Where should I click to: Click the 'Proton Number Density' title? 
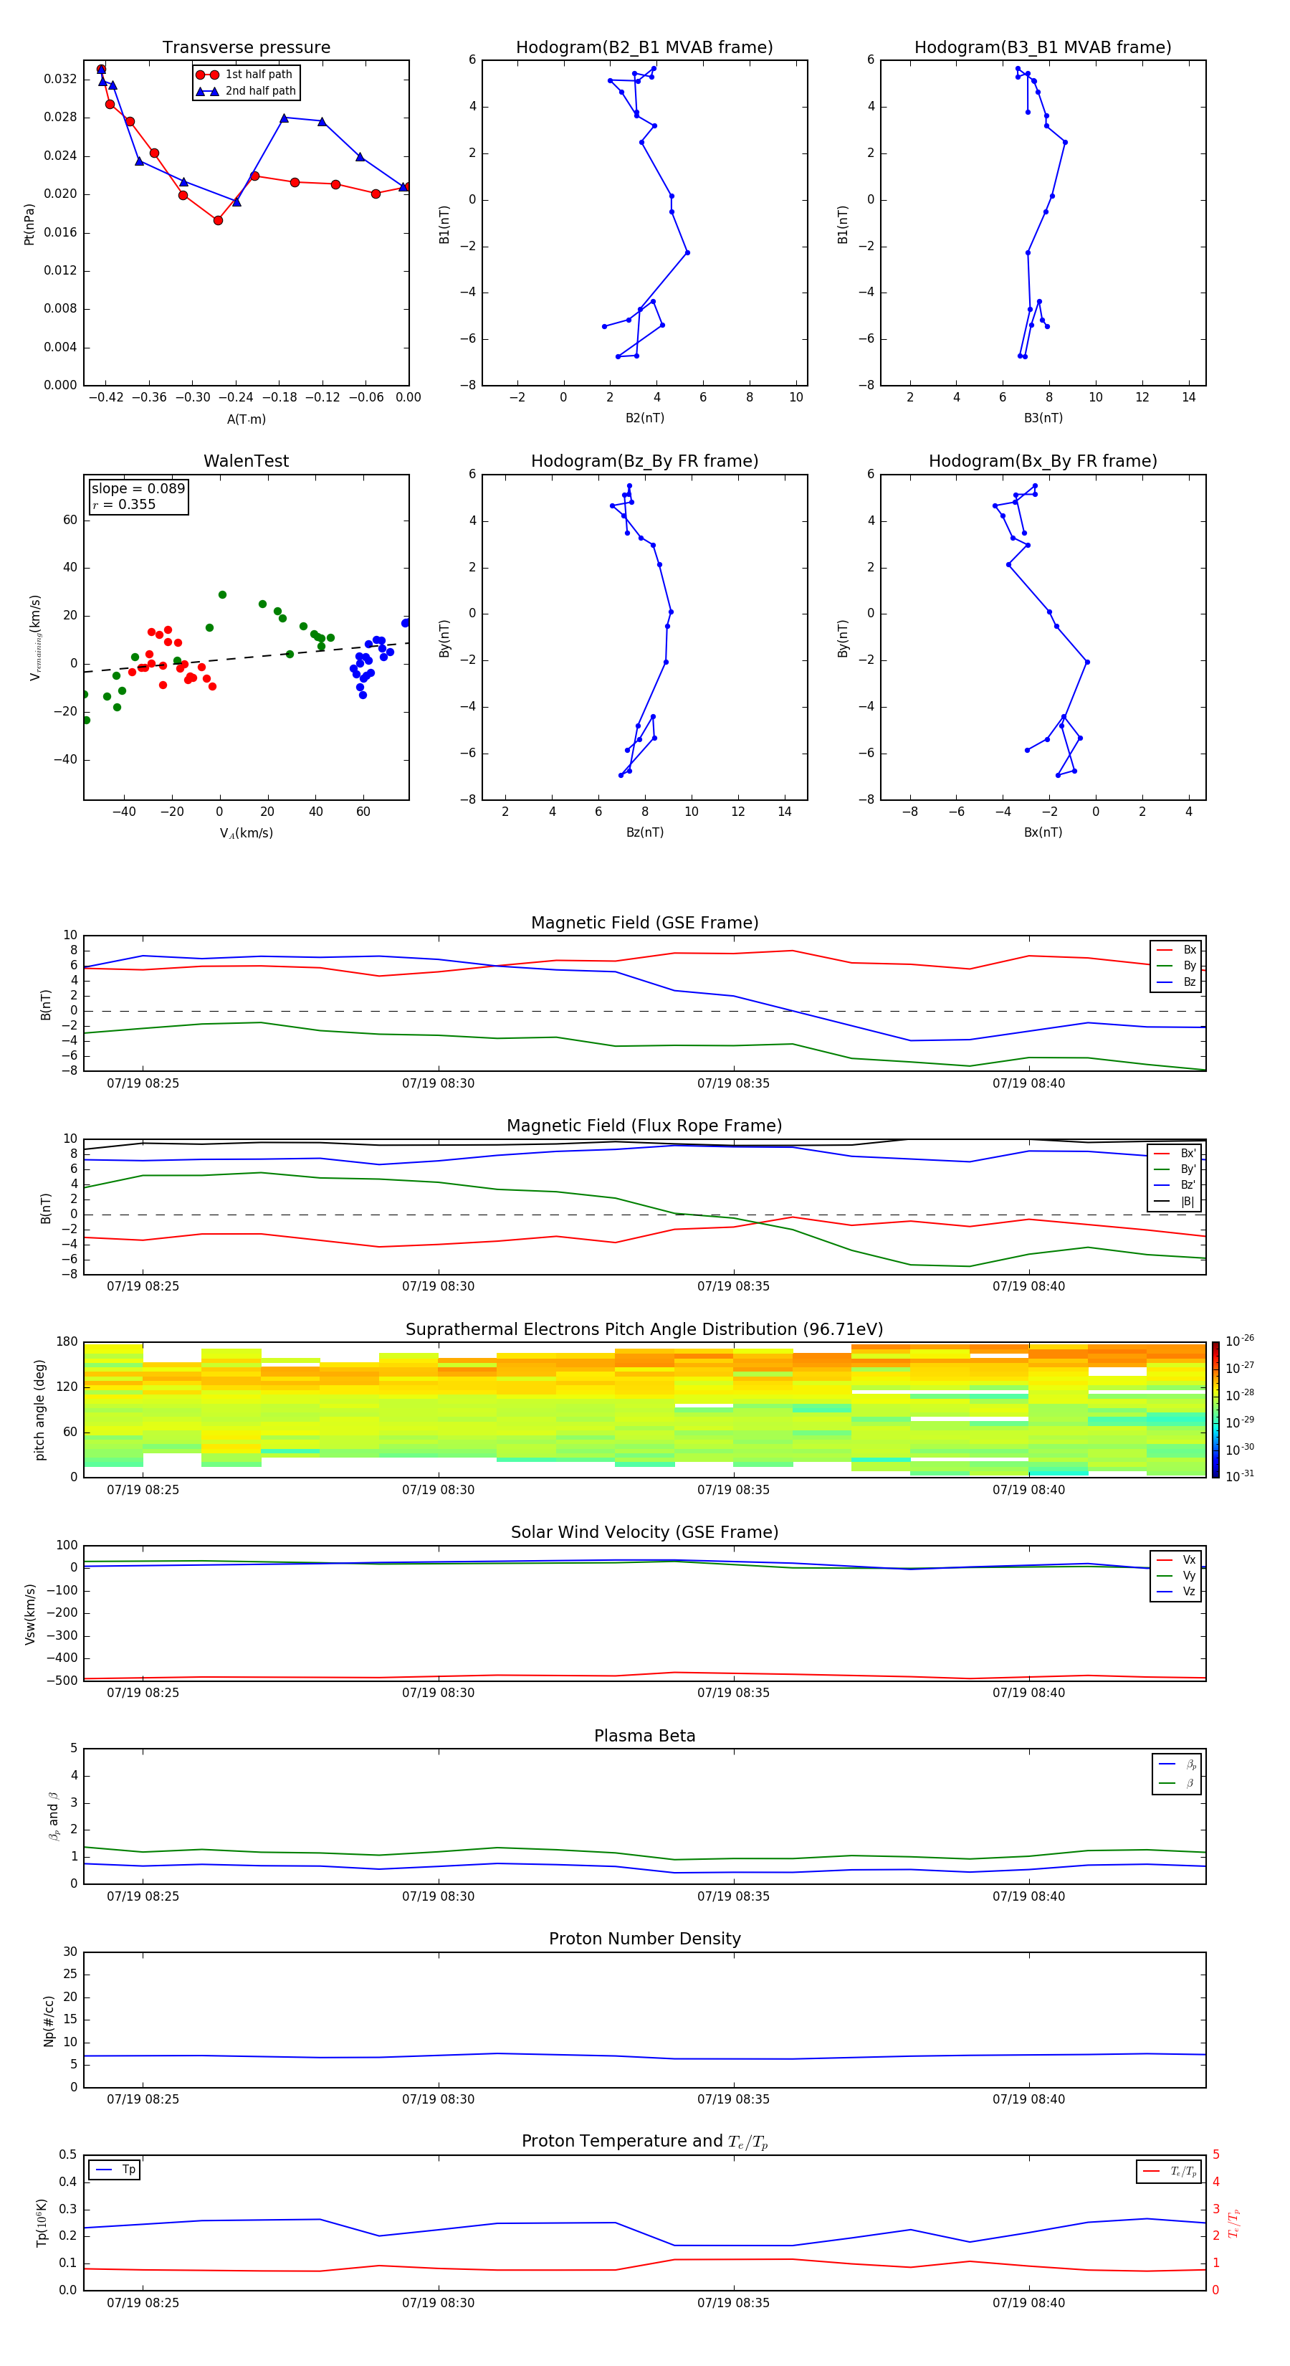click(x=644, y=1939)
